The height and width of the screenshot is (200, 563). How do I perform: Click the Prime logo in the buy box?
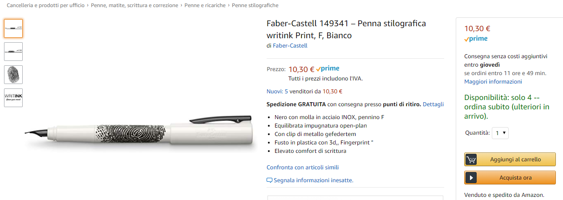point(476,39)
